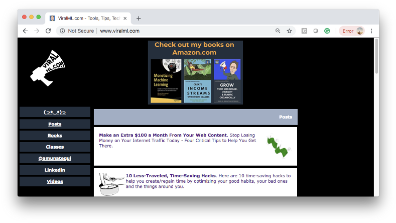396x223 pixels.
Task: Open the emoticon face menu item
Action: point(55,112)
